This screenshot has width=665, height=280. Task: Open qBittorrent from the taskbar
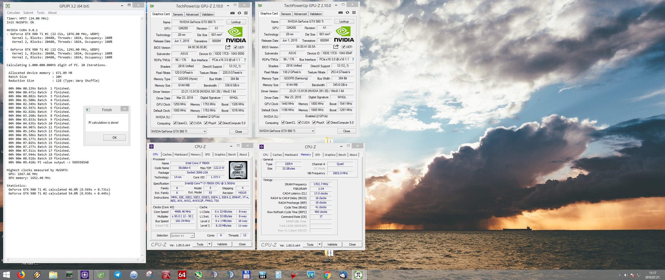(134, 275)
